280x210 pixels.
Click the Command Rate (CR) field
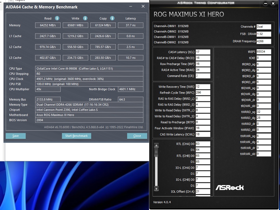click(203, 76)
